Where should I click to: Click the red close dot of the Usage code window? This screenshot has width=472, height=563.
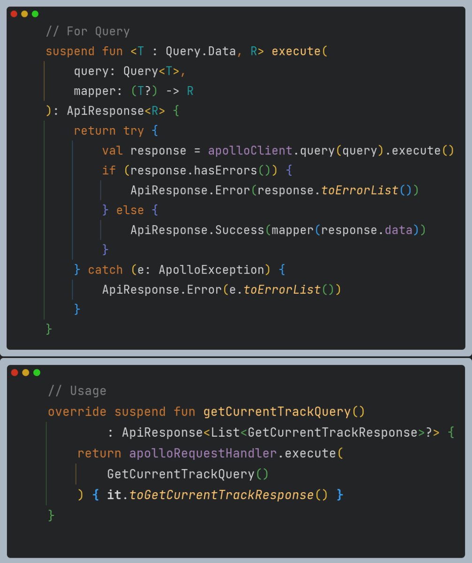(x=15, y=373)
